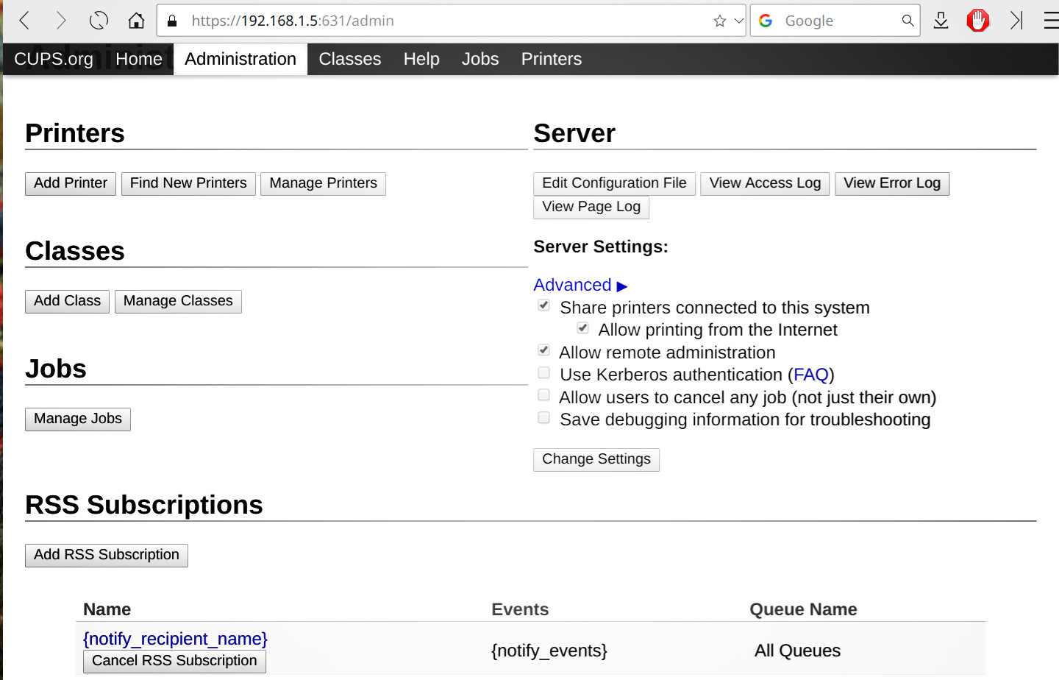
Task: Click the {notify_events} table cell
Action: 549,651
